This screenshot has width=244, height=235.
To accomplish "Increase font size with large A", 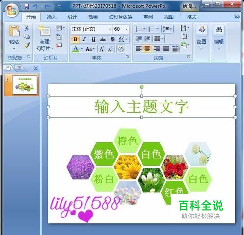I will pyautogui.click(x=102, y=49).
